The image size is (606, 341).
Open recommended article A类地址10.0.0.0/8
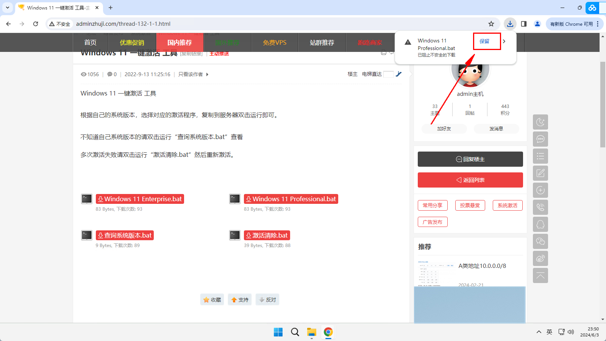coord(482,266)
